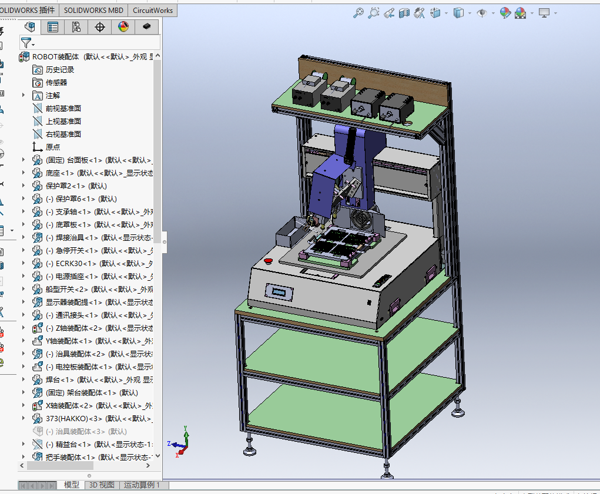Click the Apply Scene icon

coord(521,13)
